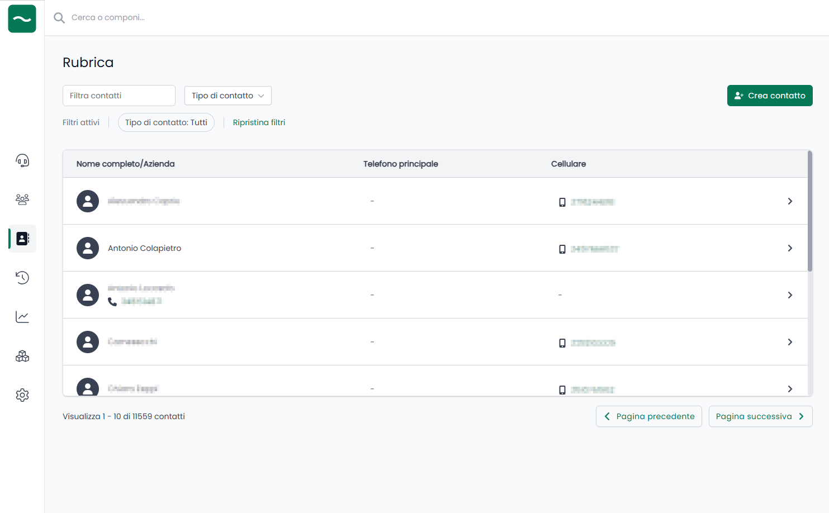The height and width of the screenshot is (513, 829).
Task: Click the magnifier search icon
Action: point(59,18)
